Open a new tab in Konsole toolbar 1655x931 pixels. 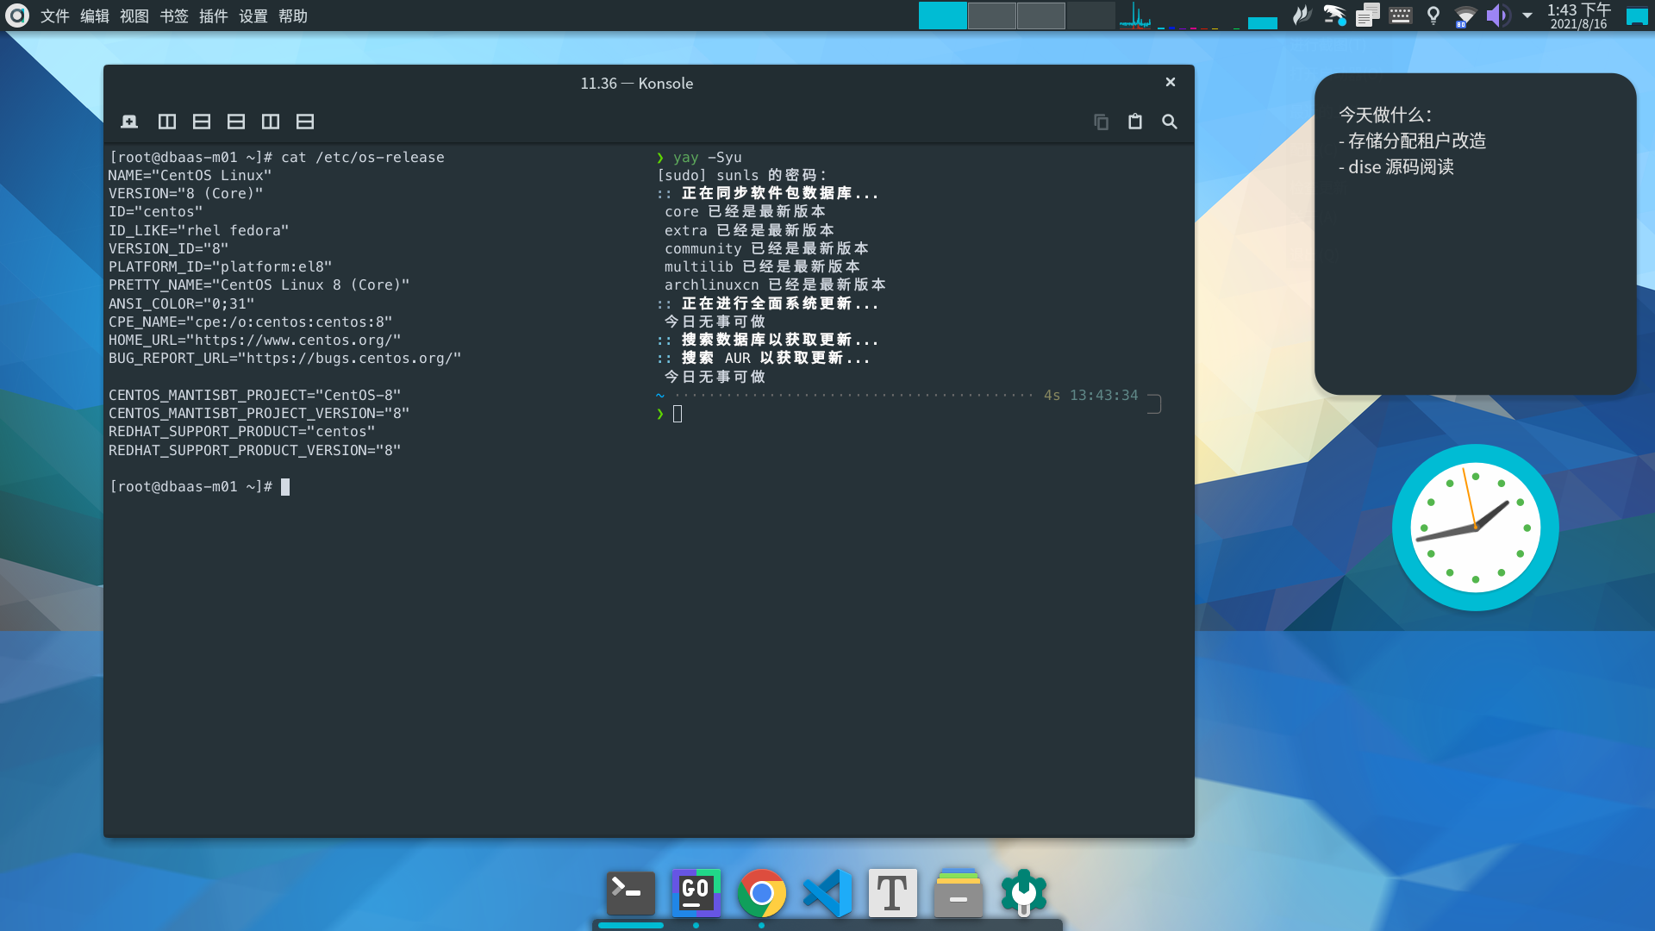coord(129,122)
